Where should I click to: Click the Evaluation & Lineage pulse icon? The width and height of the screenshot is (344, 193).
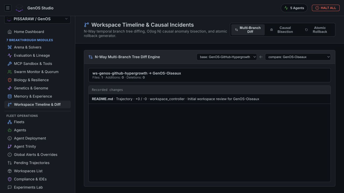10,55
